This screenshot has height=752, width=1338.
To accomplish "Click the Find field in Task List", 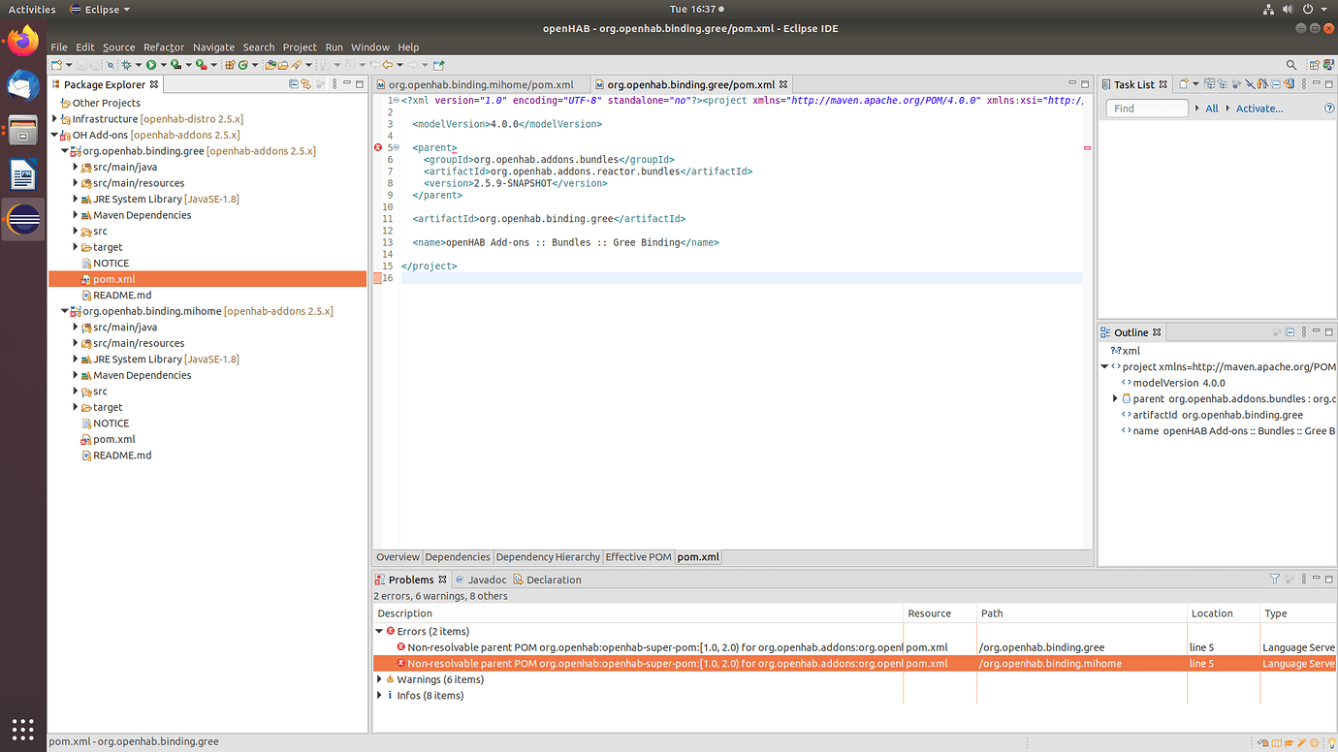I will click(x=1147, y=109).
